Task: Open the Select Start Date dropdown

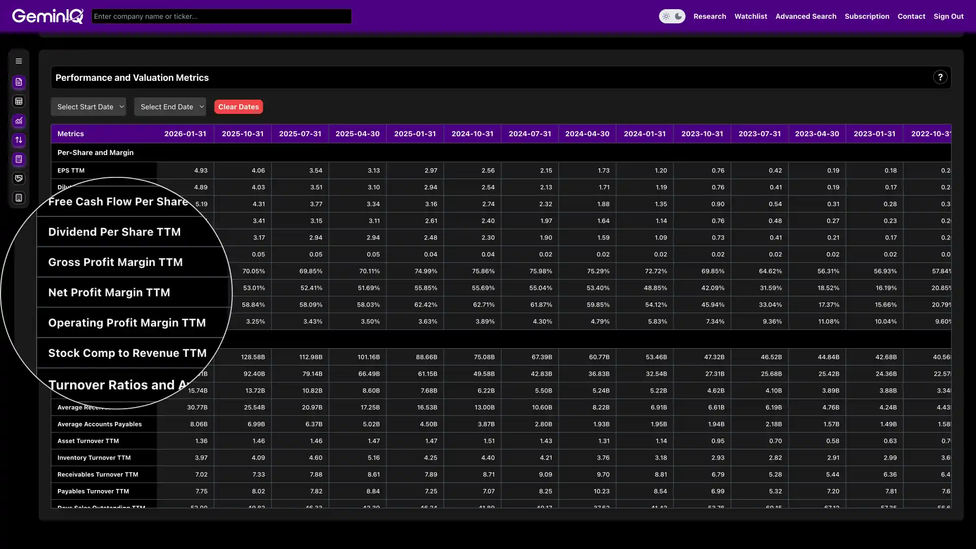Action: [88, 106]
